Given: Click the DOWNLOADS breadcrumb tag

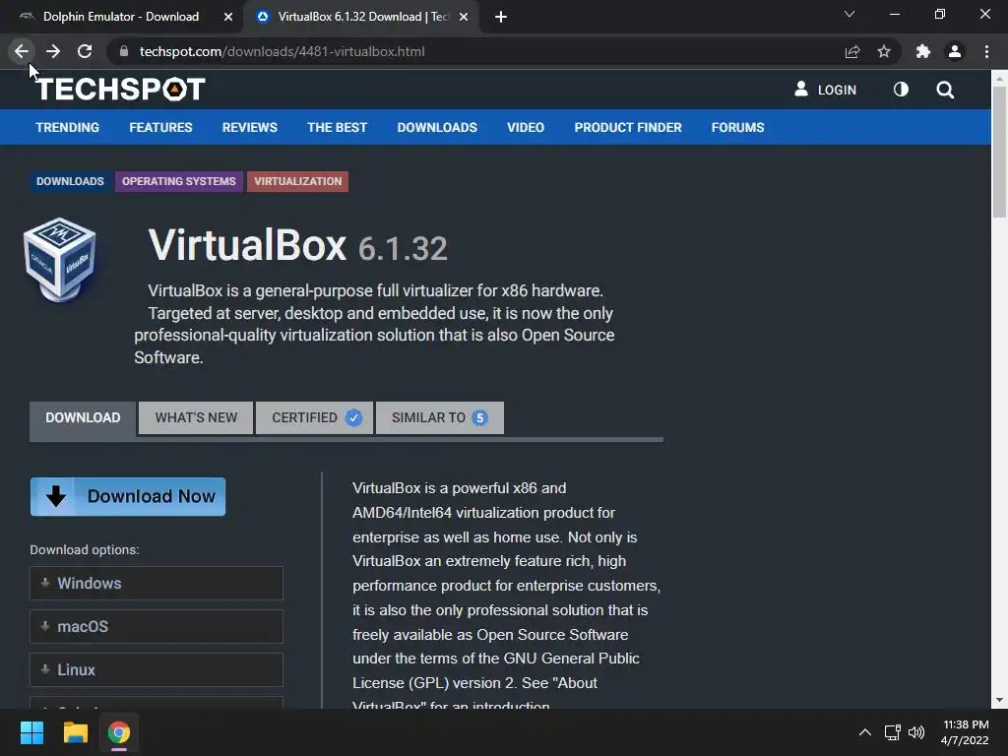Looking at the screenshot, I should (70, 181).
